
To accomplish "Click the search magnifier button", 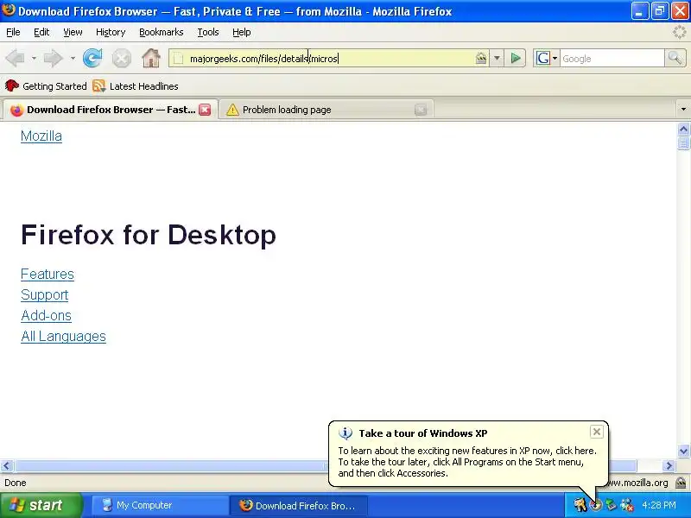I will tap(675, 58).
